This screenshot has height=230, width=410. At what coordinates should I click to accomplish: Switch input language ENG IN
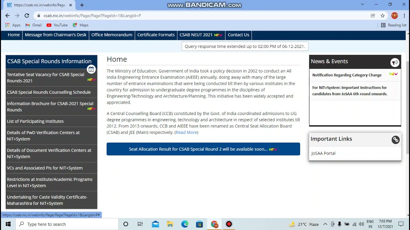point(370,224)
